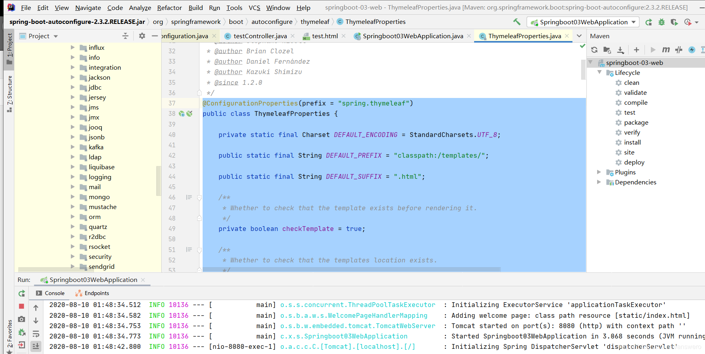Open Endpoints tab in Run panel
Screen dimensions: 705x354
coord(92,293)
